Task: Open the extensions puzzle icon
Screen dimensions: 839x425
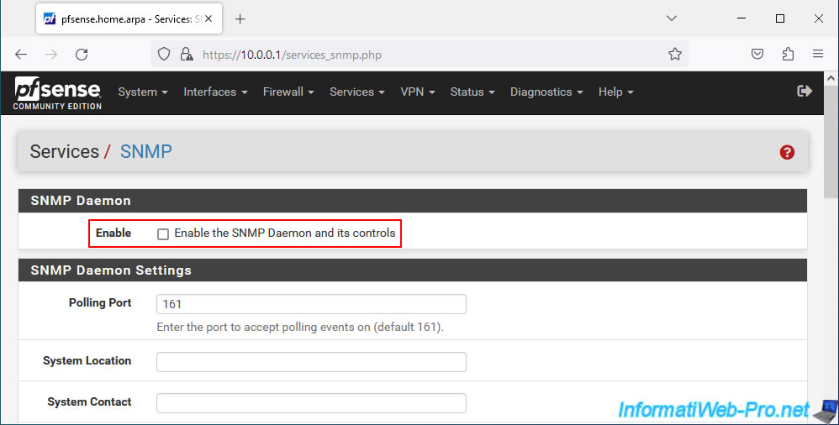Action: pos(788,54)
